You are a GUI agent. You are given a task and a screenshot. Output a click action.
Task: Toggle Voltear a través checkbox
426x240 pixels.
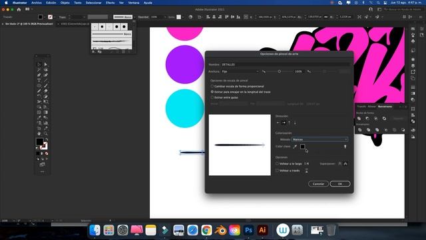pos(277,171)
